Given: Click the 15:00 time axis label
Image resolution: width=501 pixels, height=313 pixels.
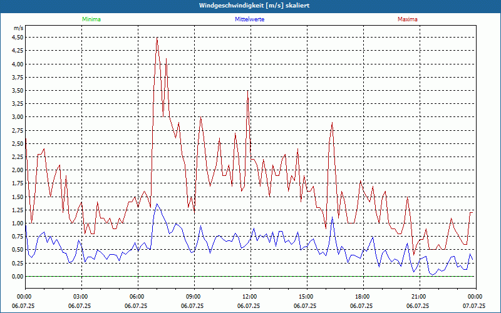Looking at the screenshot, I should (307, 297).
